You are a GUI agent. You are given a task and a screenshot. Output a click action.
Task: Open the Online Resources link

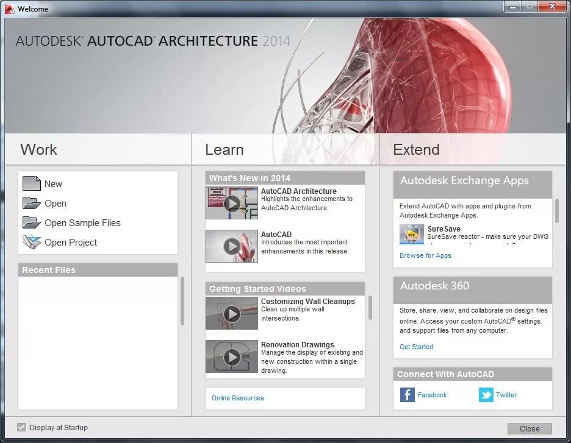[238, 399]
